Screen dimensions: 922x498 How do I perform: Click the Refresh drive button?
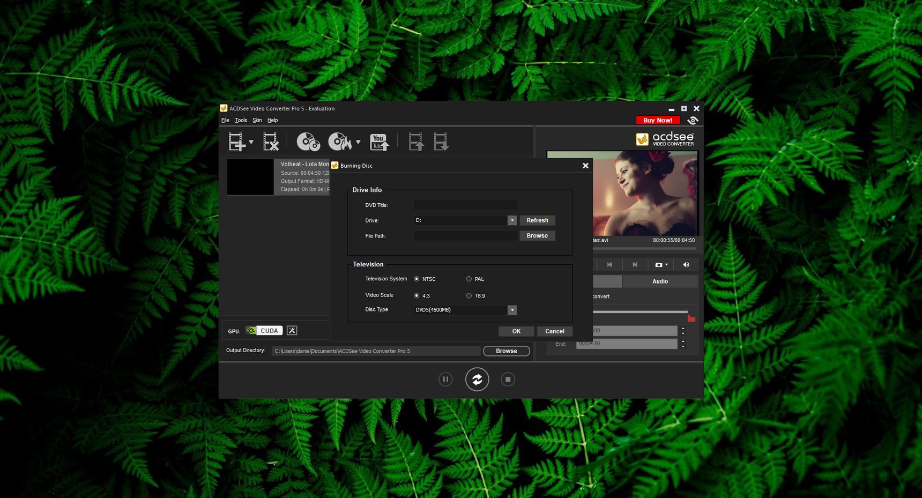click(537, 220)
